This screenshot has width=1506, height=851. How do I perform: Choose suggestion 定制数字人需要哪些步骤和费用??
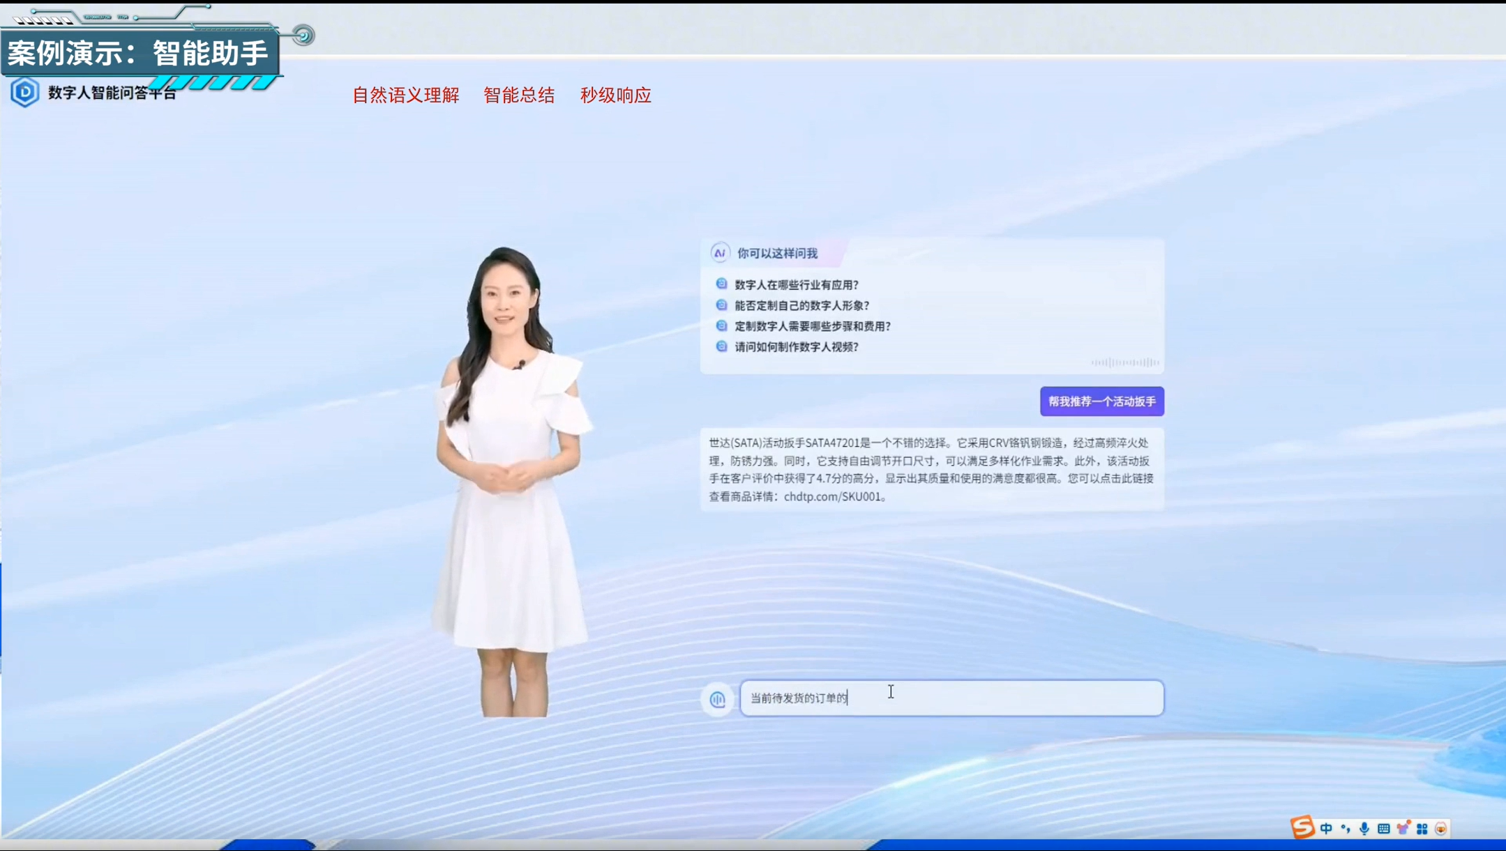tap(812, 326)
